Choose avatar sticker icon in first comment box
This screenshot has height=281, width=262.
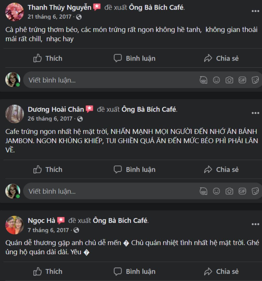(203, 80)
